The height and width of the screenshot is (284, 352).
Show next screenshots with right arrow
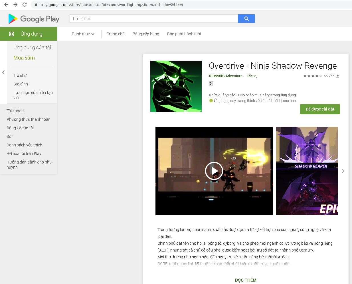pos(343,171)
